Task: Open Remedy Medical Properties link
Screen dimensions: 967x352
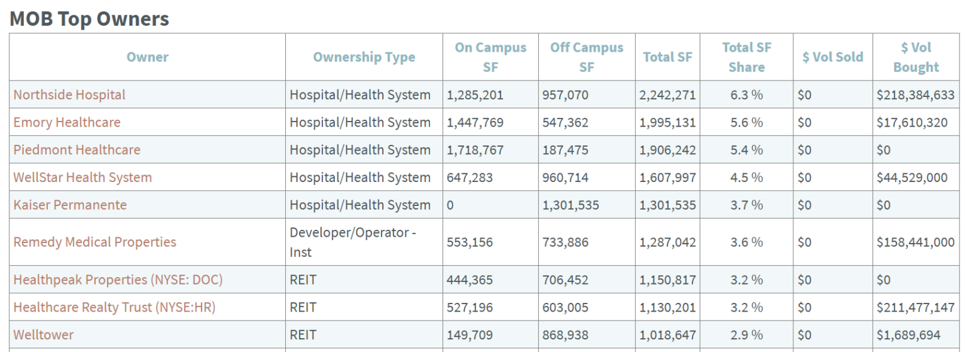Action: point(94,242)
